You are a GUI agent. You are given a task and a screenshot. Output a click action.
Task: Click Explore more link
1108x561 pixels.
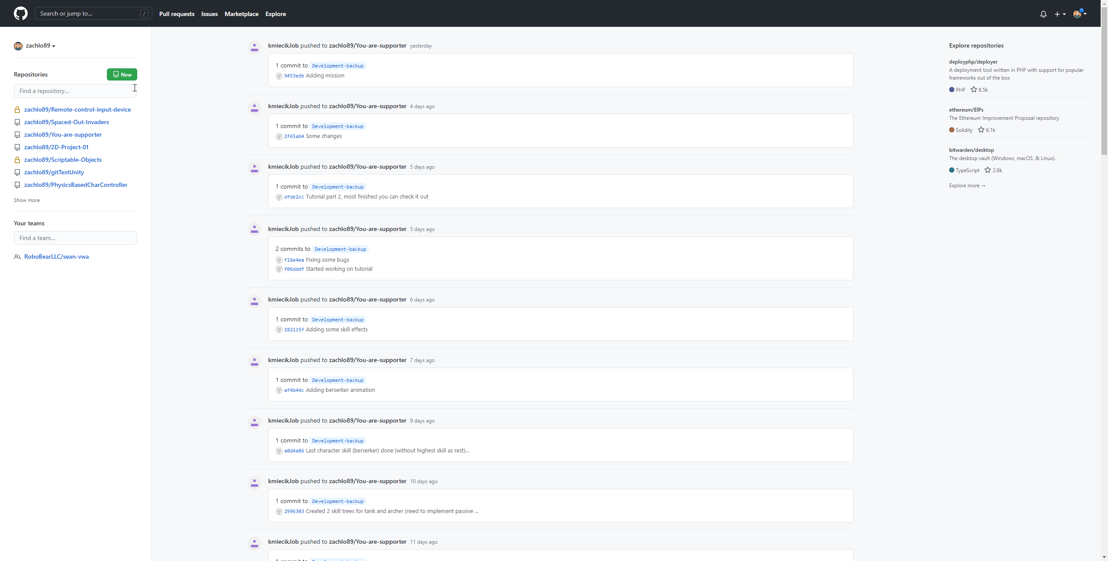click(x=967, y=186)
